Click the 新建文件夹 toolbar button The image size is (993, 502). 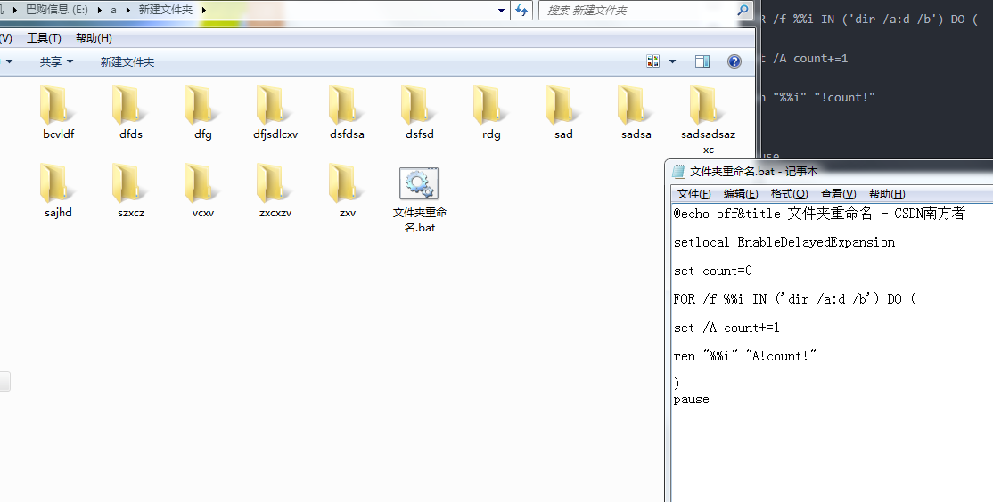[127, 61]
